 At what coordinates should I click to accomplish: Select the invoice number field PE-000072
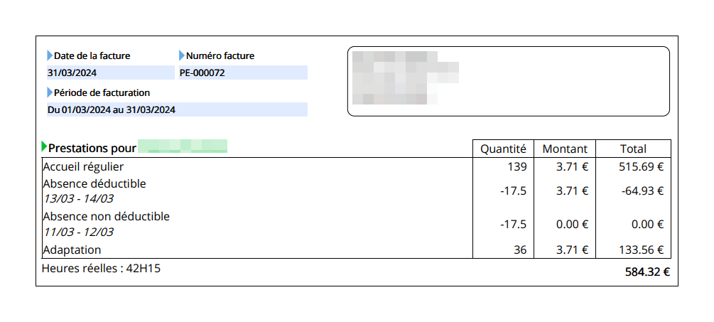243,73
